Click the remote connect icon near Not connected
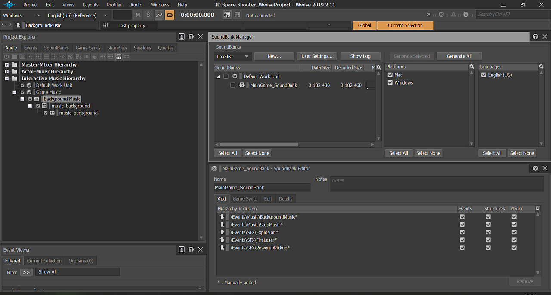Screen dimensions: 551x295 click(227, 15)
